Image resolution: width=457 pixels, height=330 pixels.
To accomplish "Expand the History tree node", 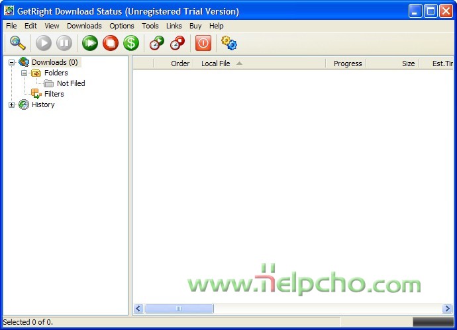I will [11, 104].
